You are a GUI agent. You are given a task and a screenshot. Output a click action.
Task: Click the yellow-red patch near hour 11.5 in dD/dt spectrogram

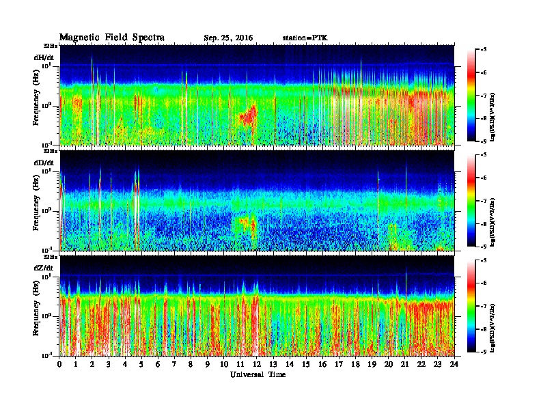pos(248,223)
